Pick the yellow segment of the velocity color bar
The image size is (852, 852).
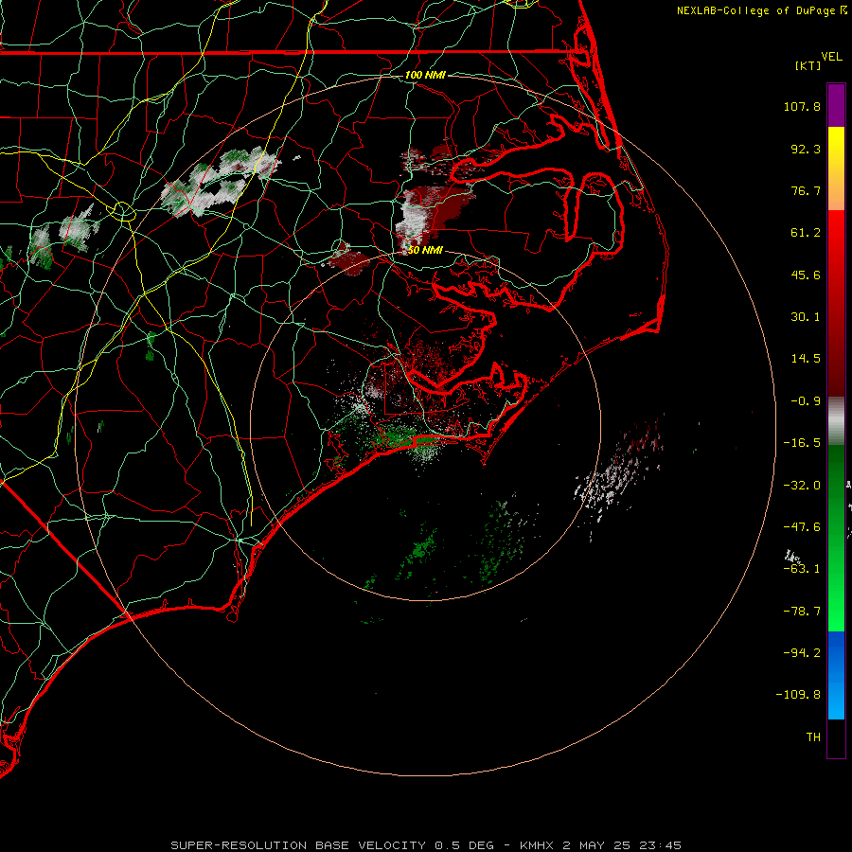click(x=836, y=148)
